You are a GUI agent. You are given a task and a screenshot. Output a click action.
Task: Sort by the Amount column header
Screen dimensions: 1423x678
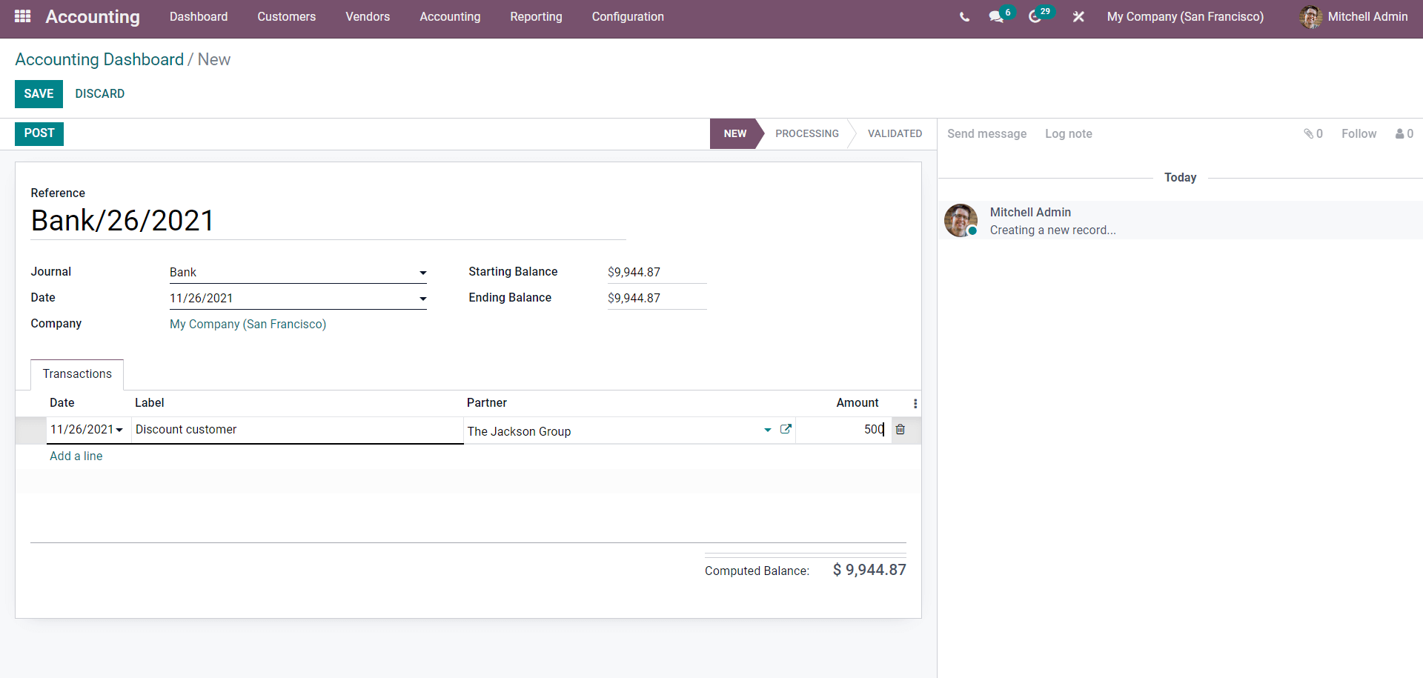[x=858, y=403]
